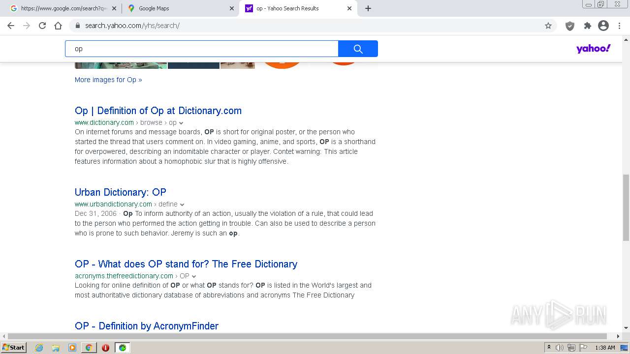630x354 pixels.
Task: Click the red Opera icon in taskbar
Action: click(105, 348)
